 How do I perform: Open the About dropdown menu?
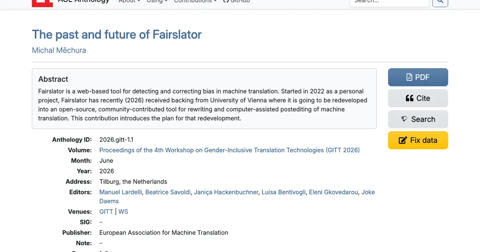pyautogui.click(x=129, y=2)
